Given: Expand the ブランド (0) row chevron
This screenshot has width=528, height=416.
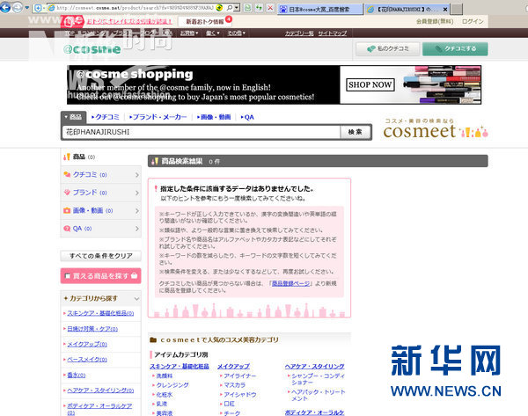Looking at the screenshot, I should click(x=137, y=193).
